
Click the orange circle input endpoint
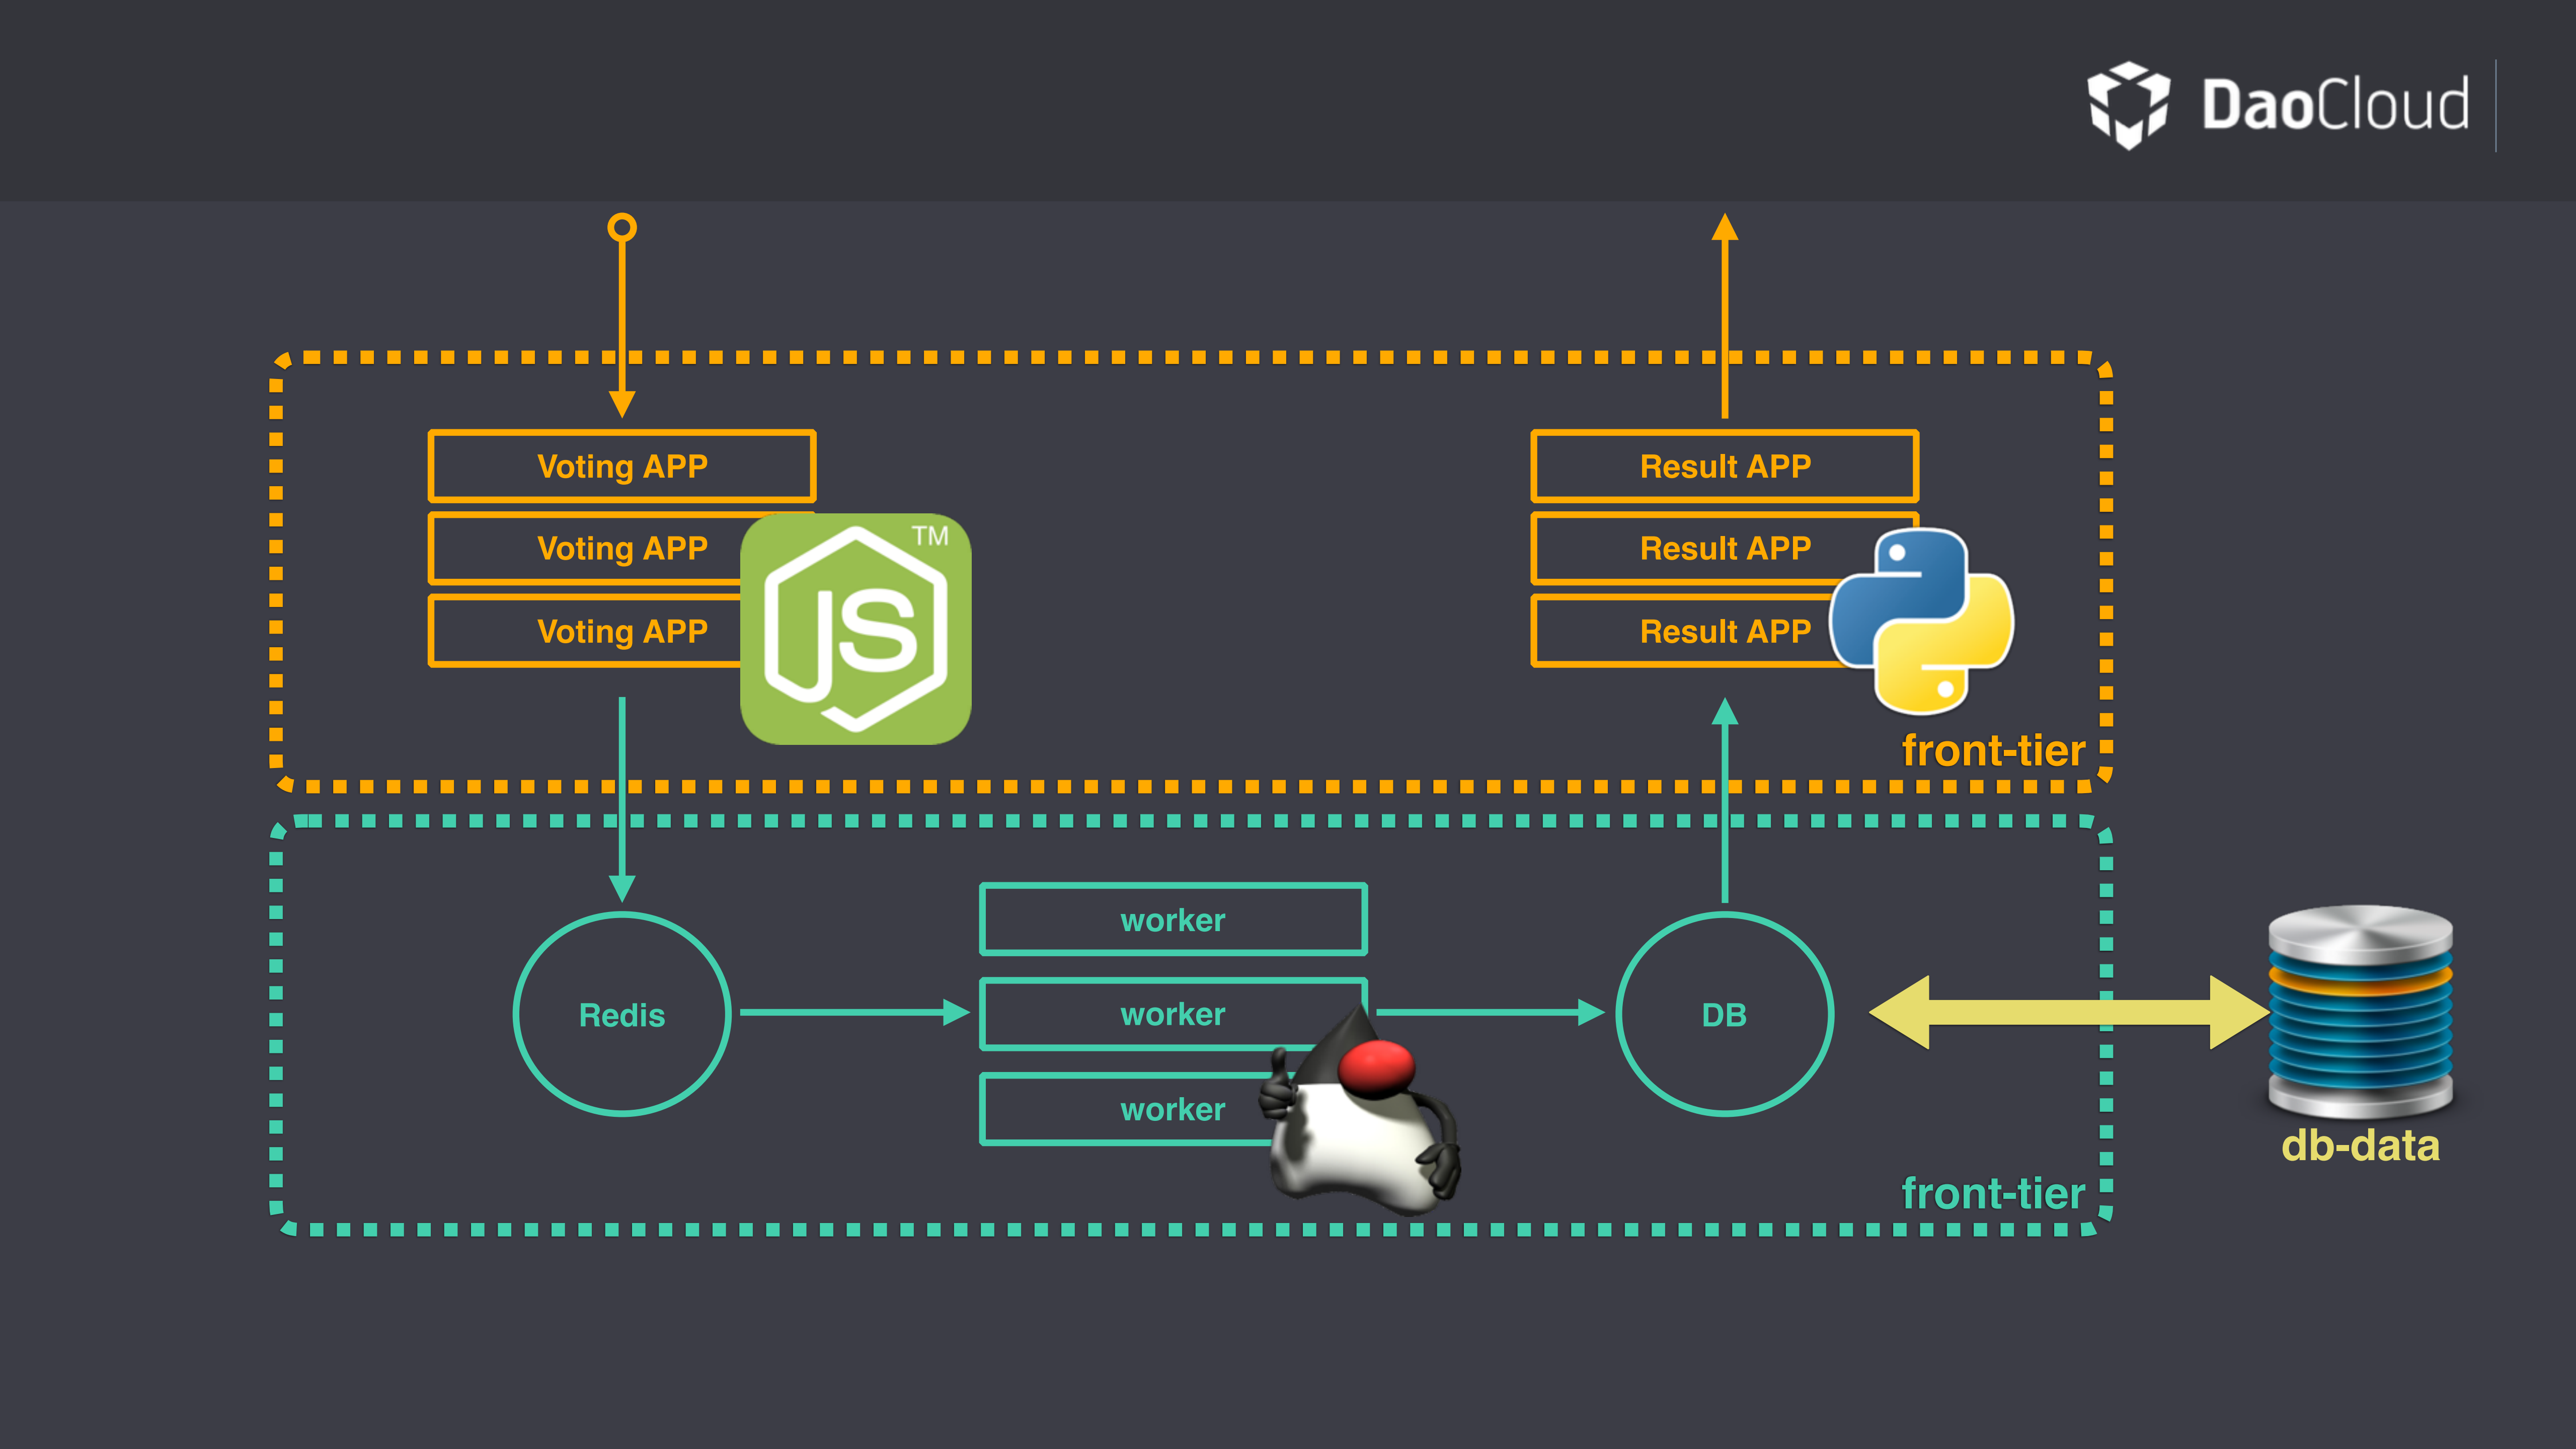pyautogui.click(x=622, y=228)
